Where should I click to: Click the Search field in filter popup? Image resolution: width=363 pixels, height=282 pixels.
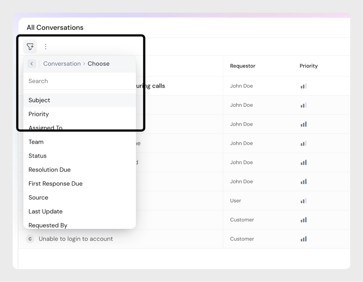(x=79, y=81)
